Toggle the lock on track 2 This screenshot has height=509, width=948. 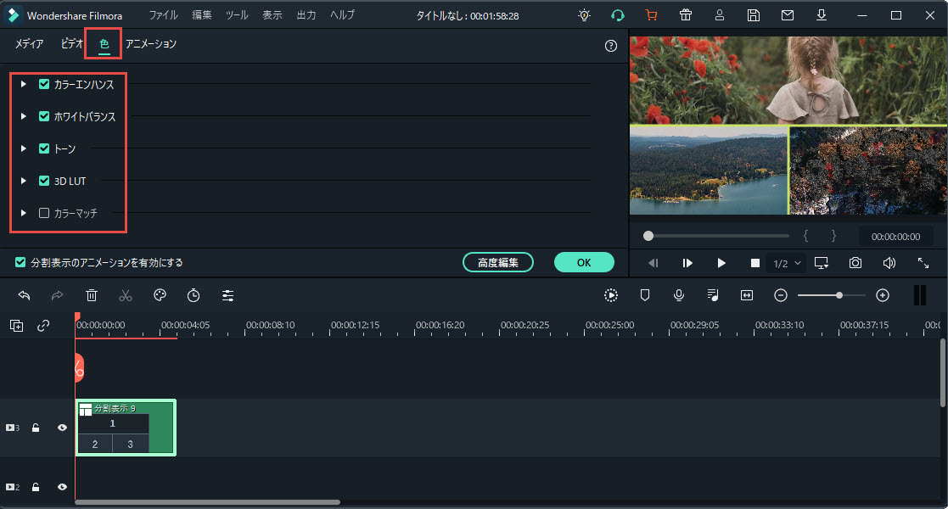click(x=36, y=487)
